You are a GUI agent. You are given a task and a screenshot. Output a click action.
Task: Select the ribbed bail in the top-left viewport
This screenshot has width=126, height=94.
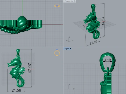click(22, 24)
